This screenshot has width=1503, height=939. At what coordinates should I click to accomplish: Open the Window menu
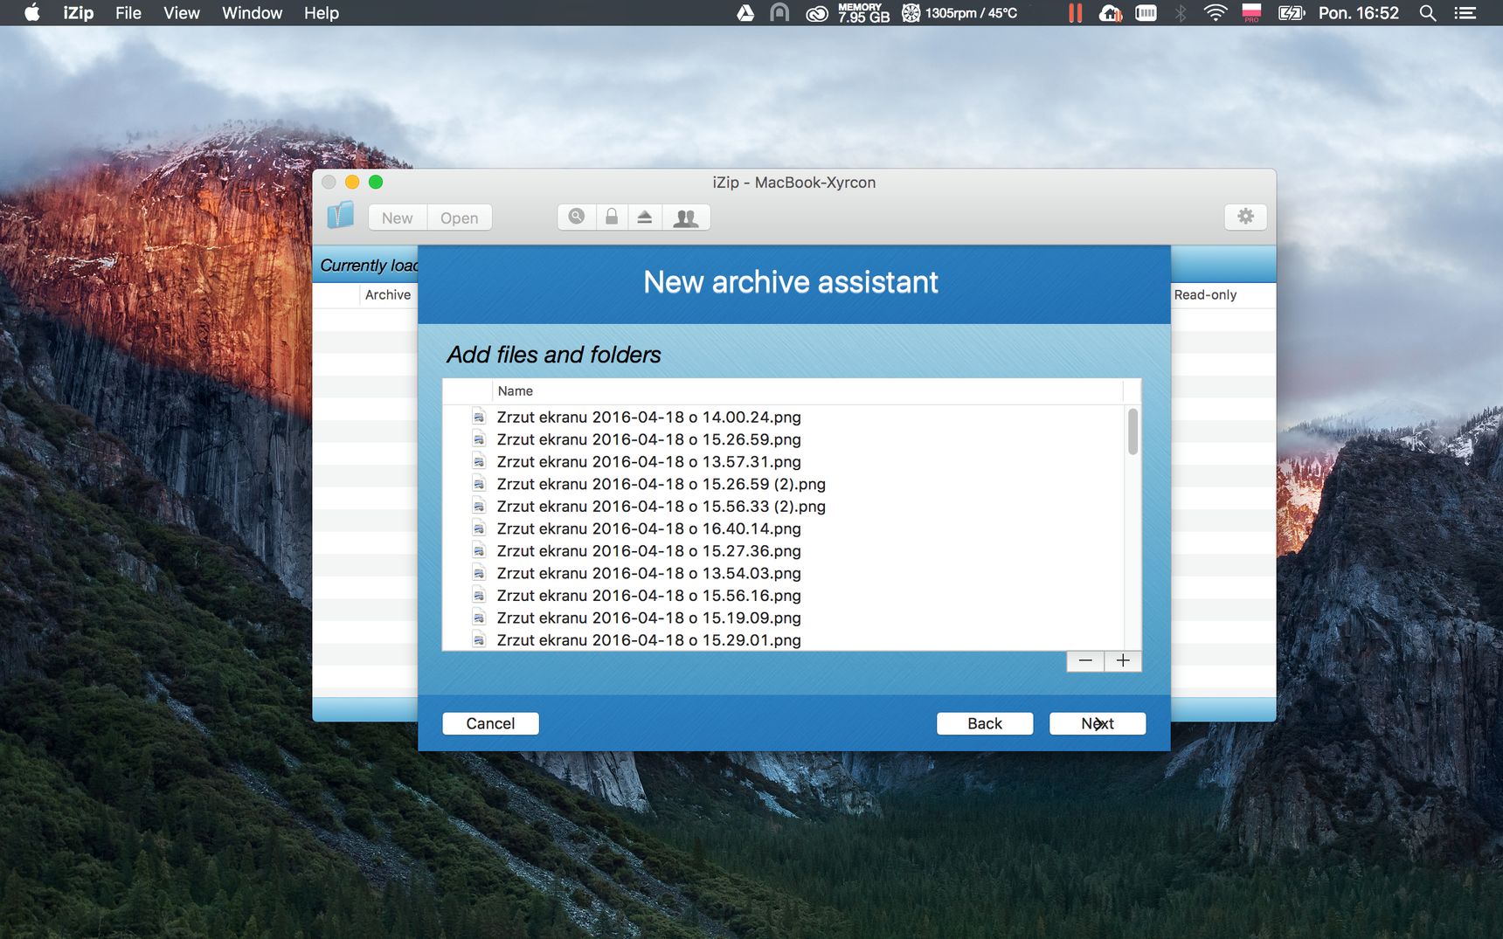(x=252, y=13)
